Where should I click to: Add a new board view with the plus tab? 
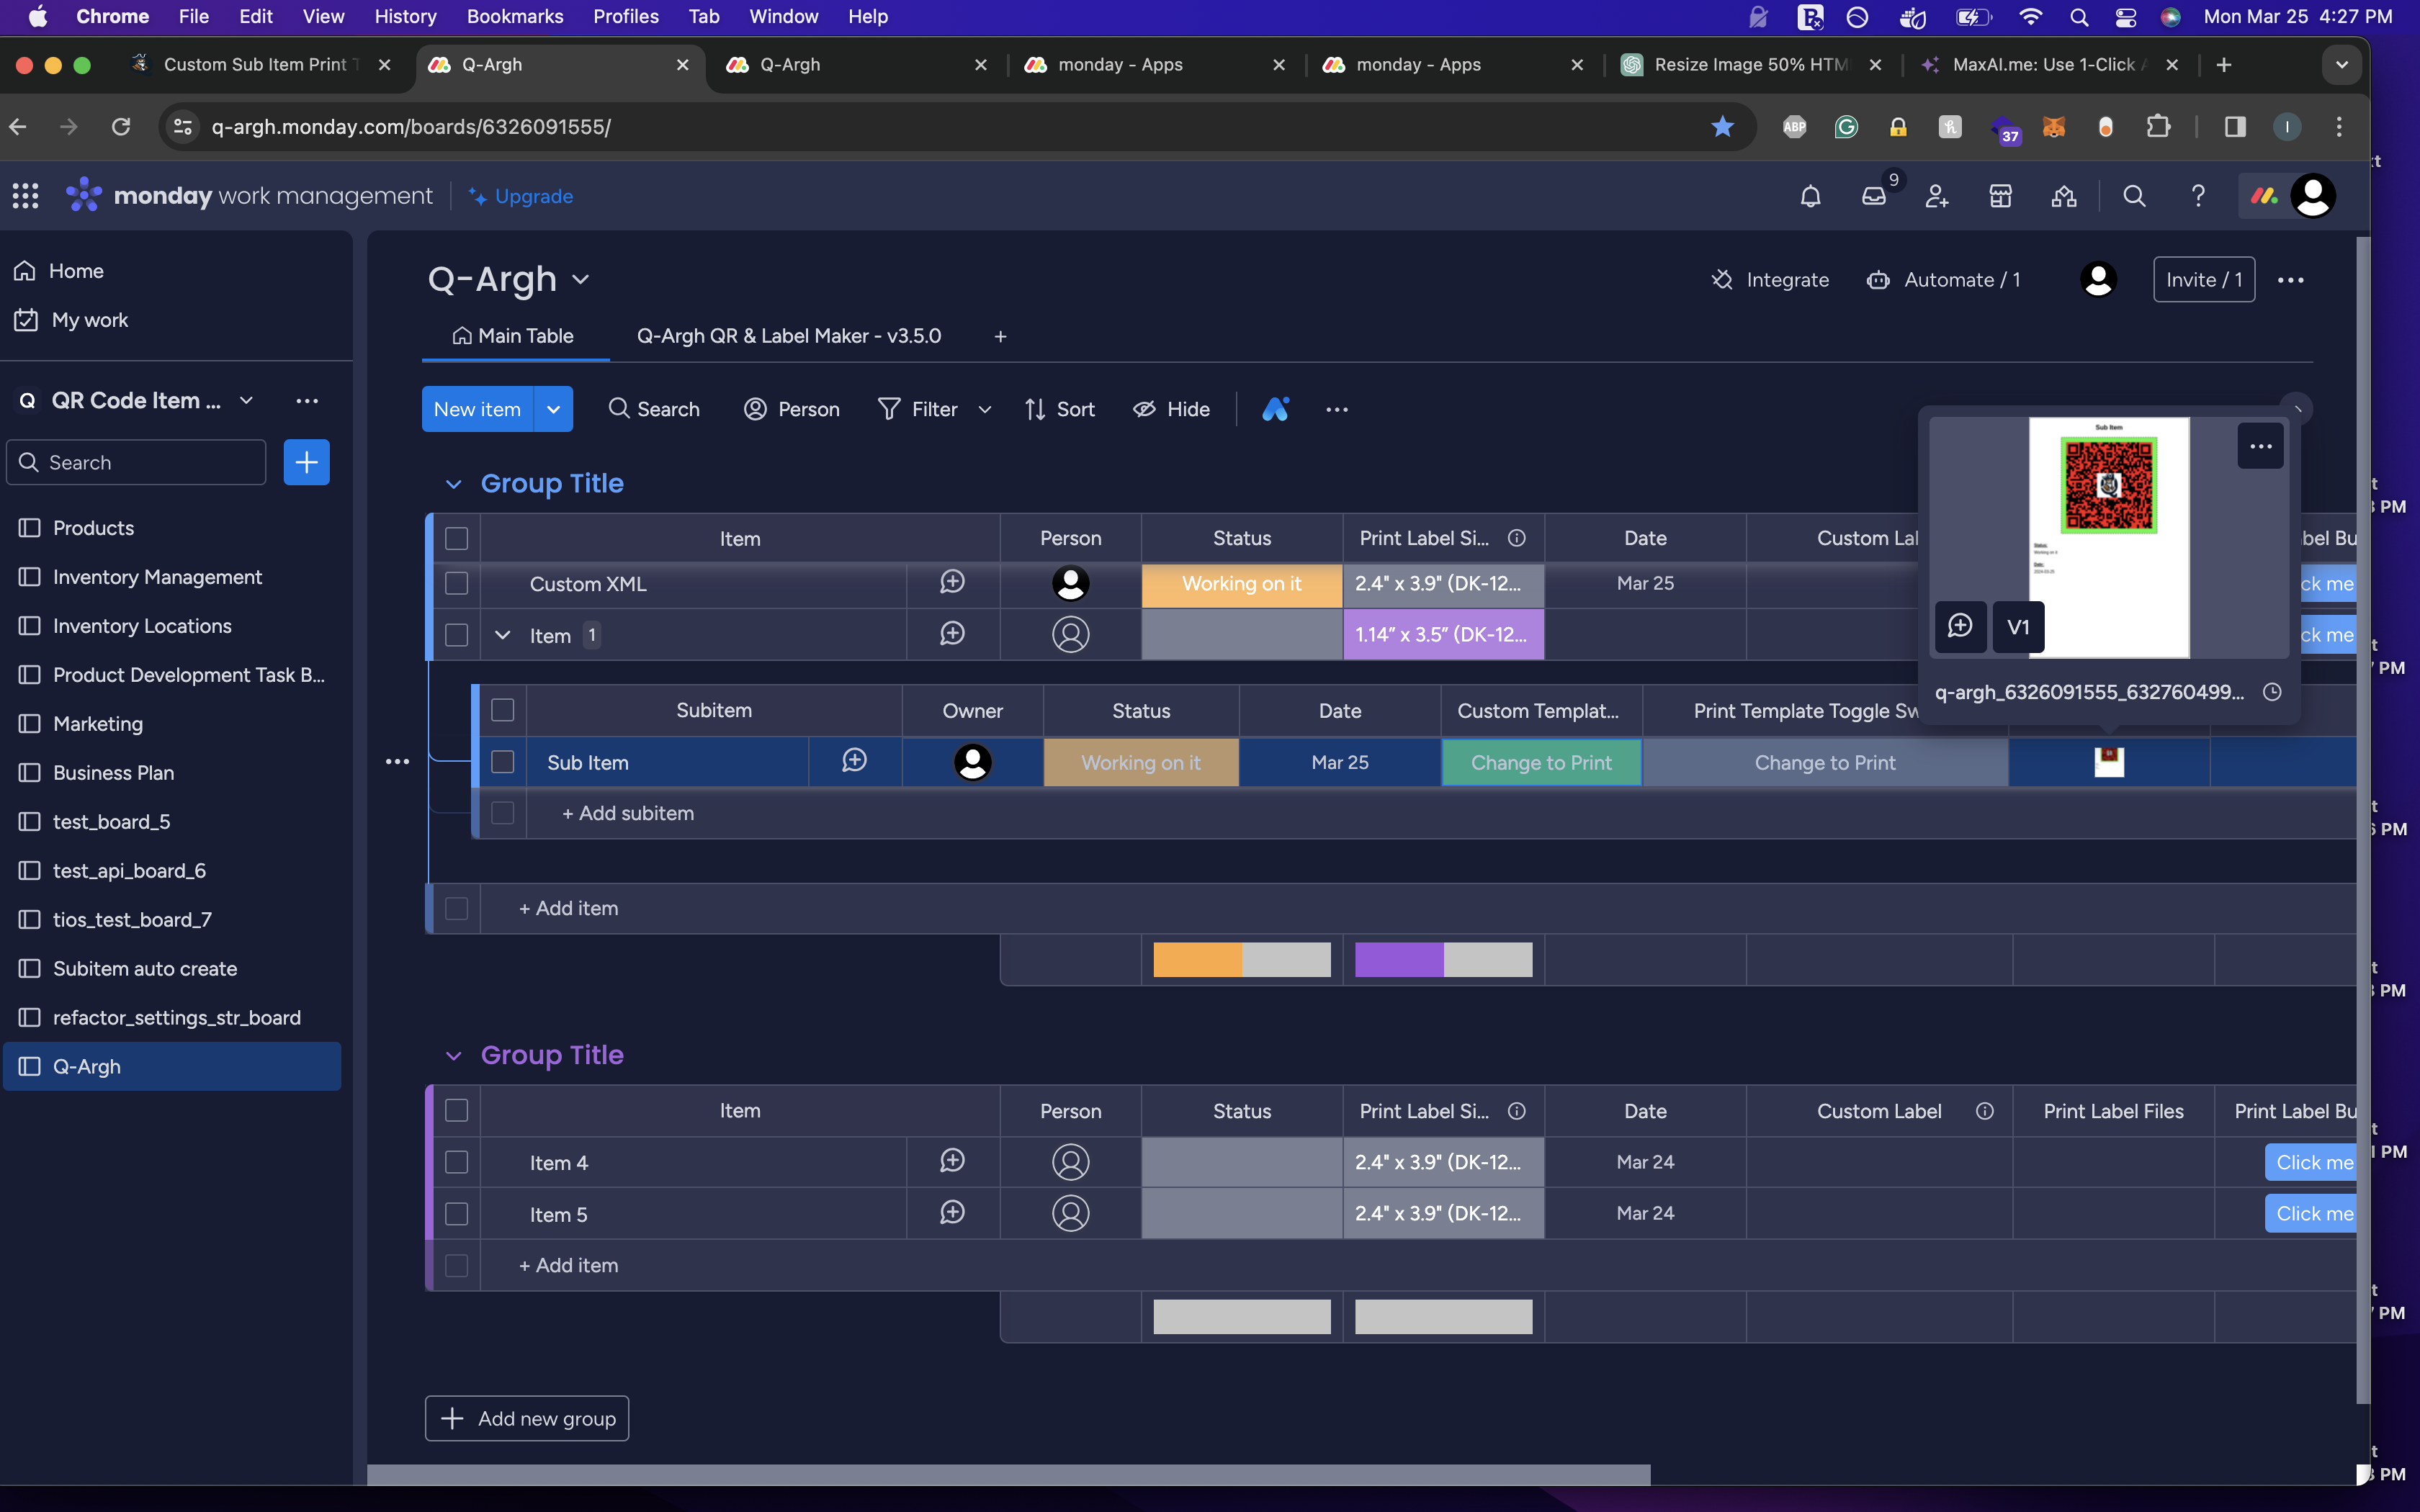pyautogui.click(x=1000, y=336)
